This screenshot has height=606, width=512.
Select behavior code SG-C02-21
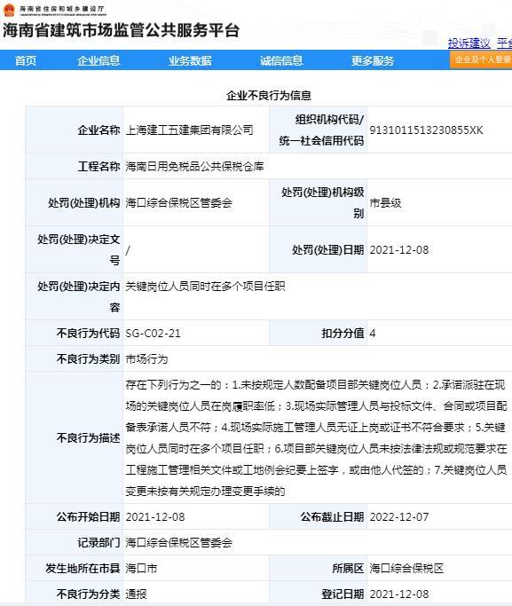153,333
